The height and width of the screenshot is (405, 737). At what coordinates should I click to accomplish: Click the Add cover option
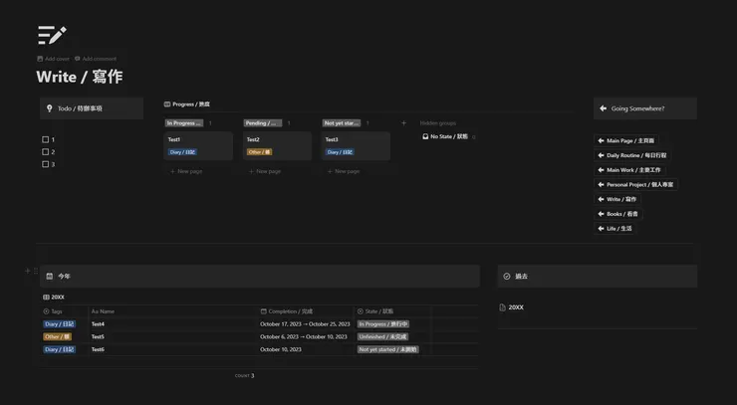point(53,59)
